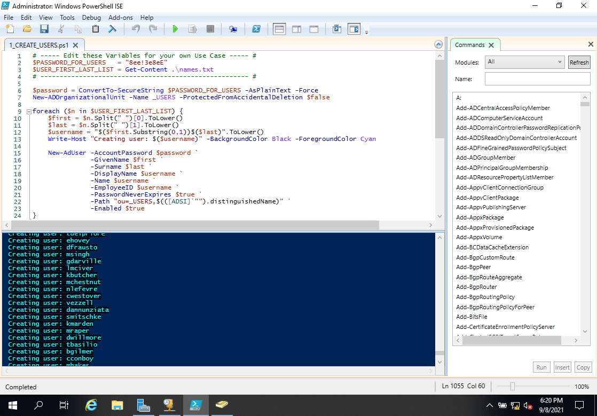Open the Debug menu

pyautogui.click(x=91, y=18)
